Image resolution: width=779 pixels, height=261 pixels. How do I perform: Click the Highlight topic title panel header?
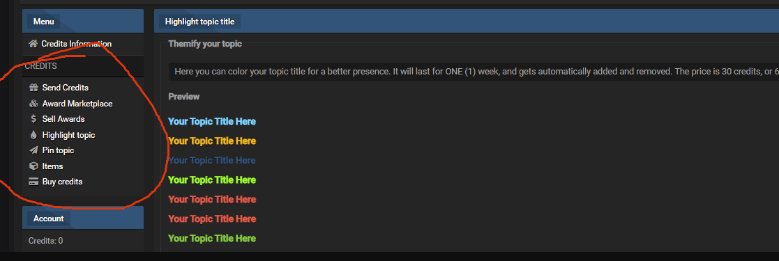click(199, 22)
